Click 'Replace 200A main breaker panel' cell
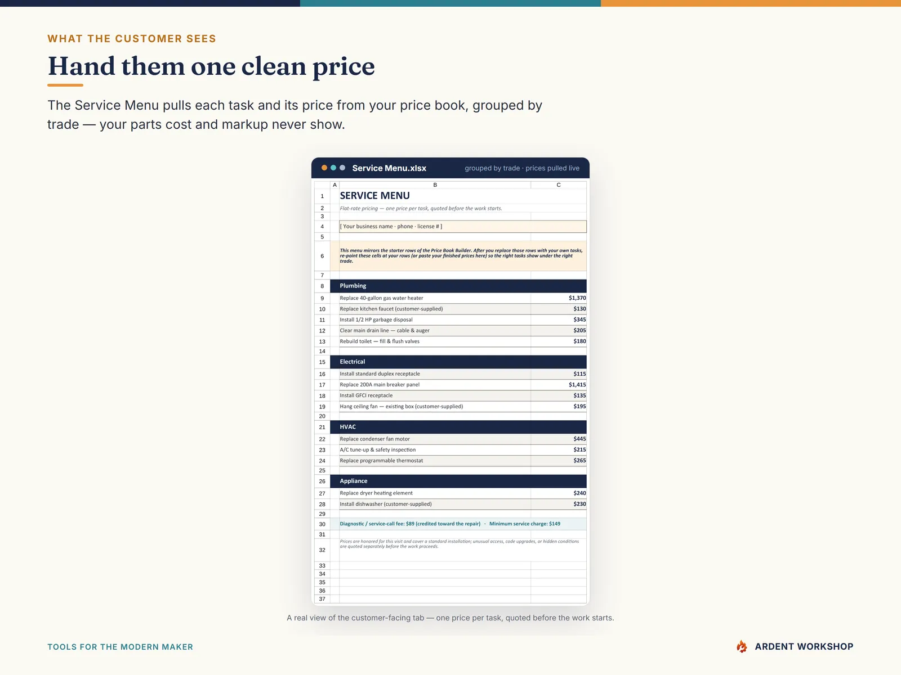 tap(435, 385)
